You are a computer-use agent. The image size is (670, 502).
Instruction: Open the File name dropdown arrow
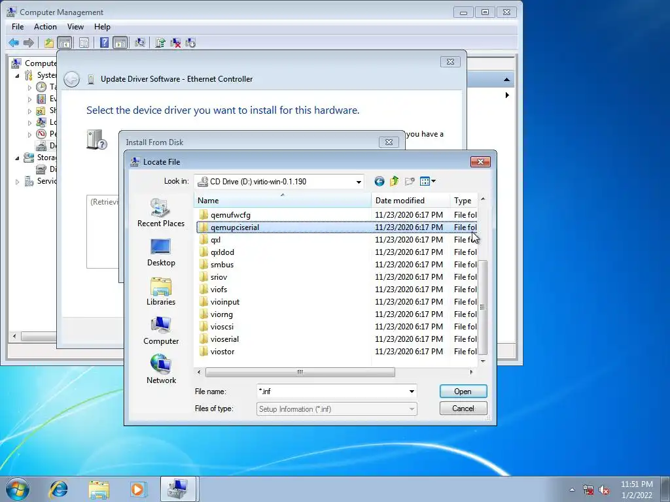(412, 392)
